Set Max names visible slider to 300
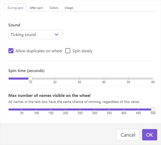The width and height of the screenshot is (161, 145). coord(94,109)
